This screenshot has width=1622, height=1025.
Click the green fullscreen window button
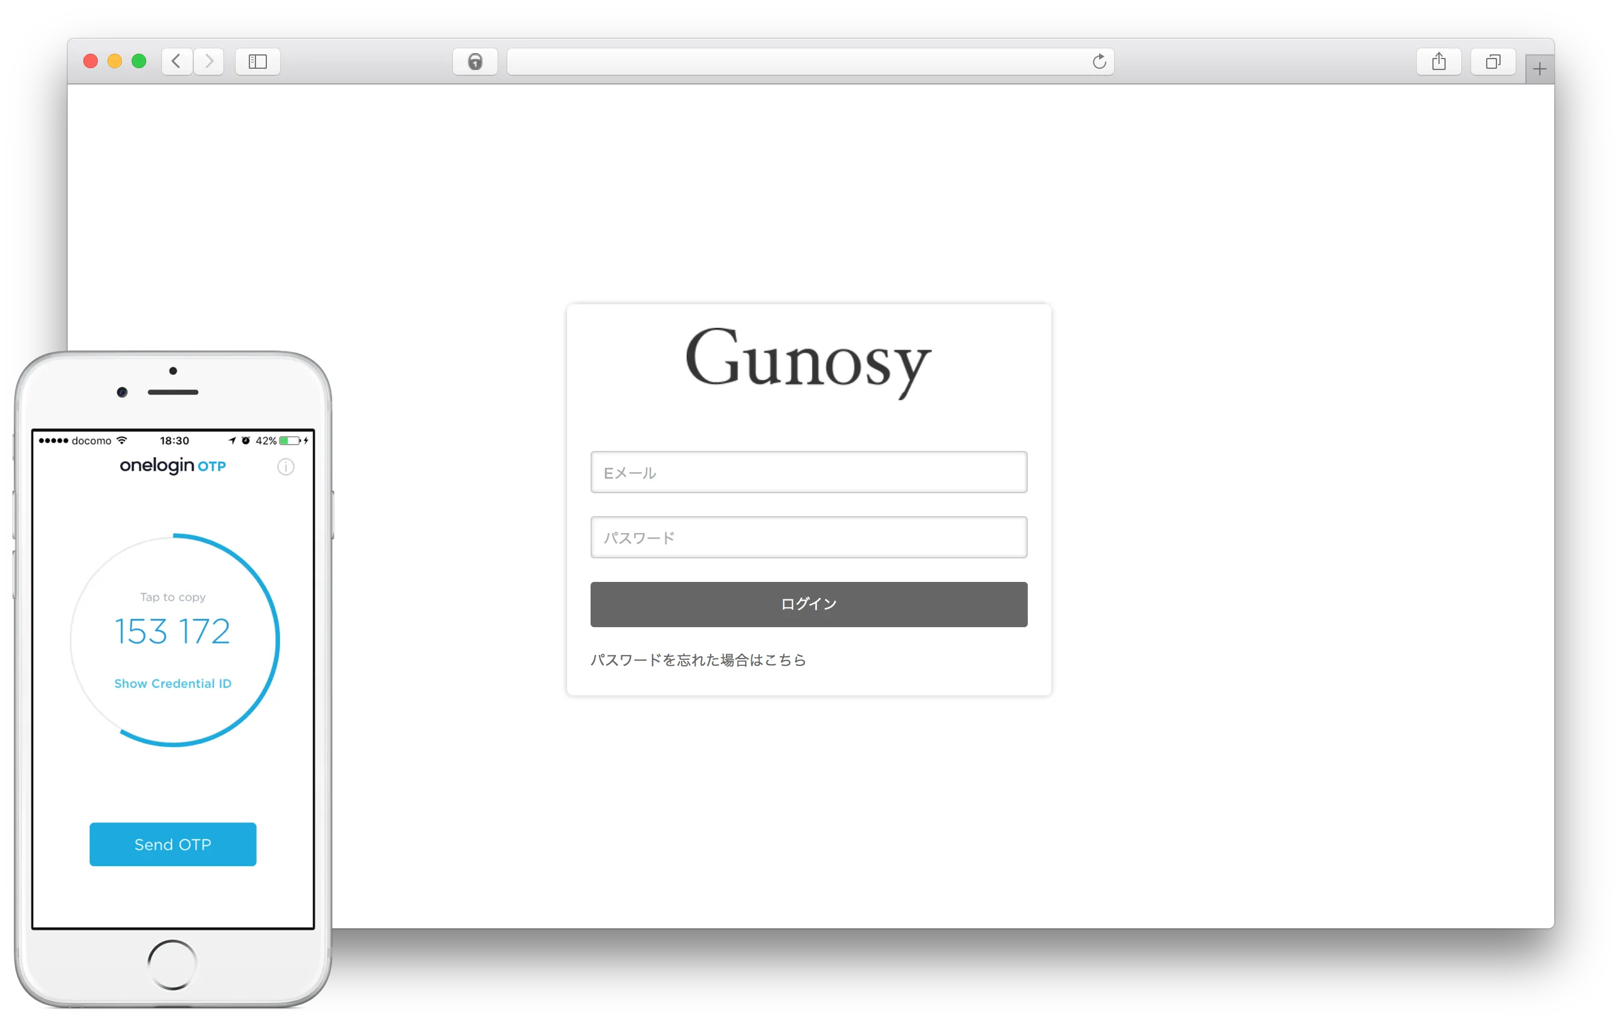[x=139, y=62]
